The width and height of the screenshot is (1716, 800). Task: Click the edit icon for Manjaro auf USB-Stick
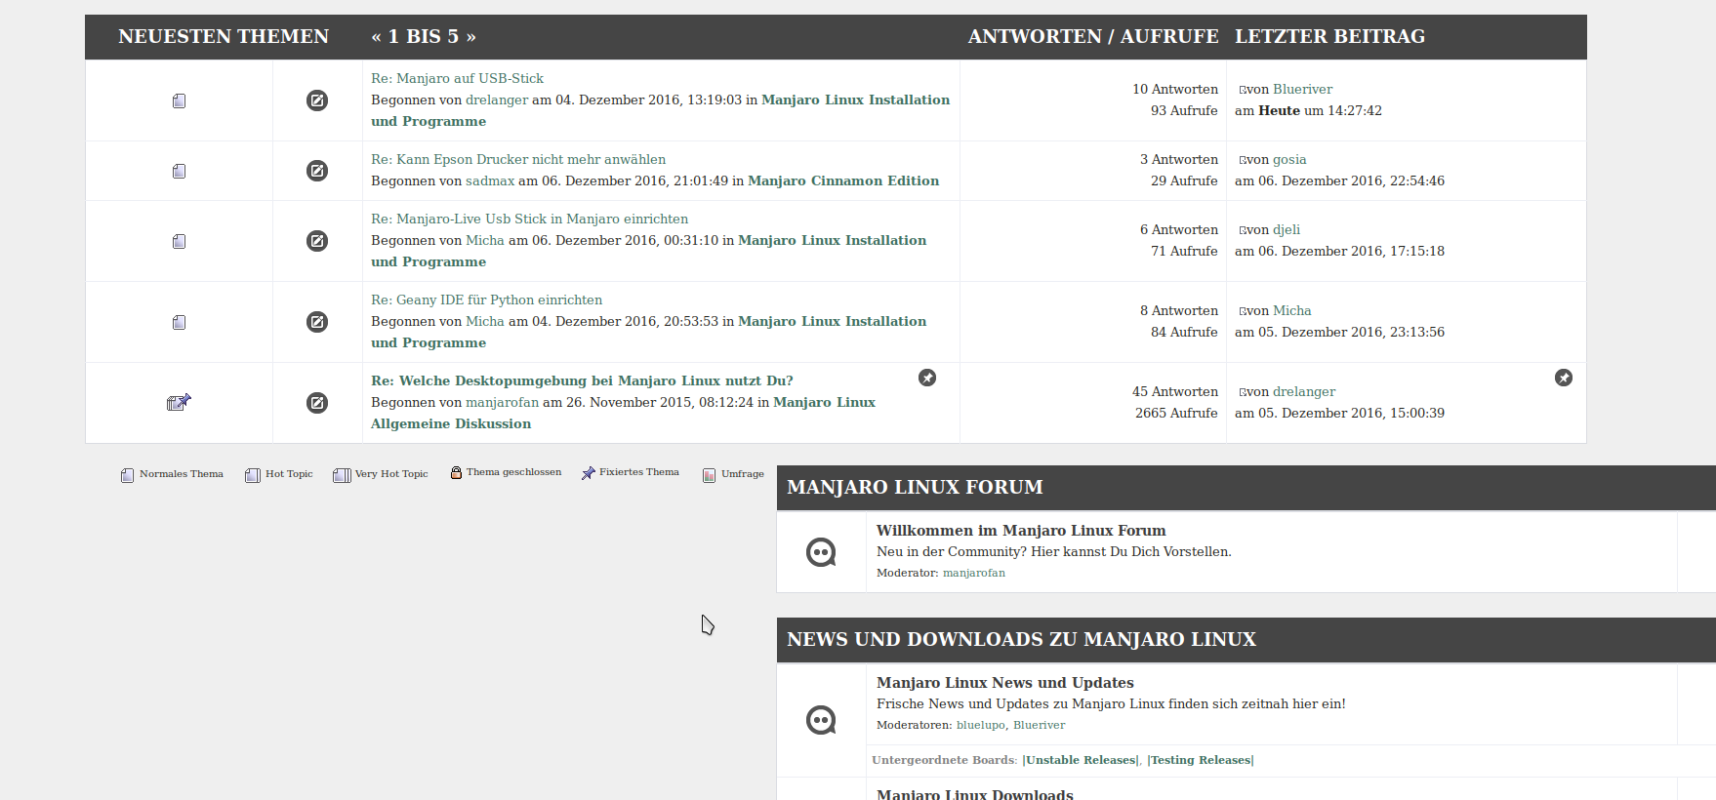coord(317,100)
